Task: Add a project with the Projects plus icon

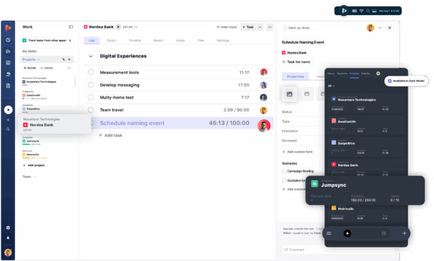Action: coord(69,59)
